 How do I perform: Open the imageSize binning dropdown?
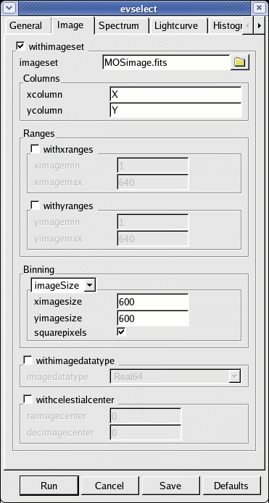point(63,285)
